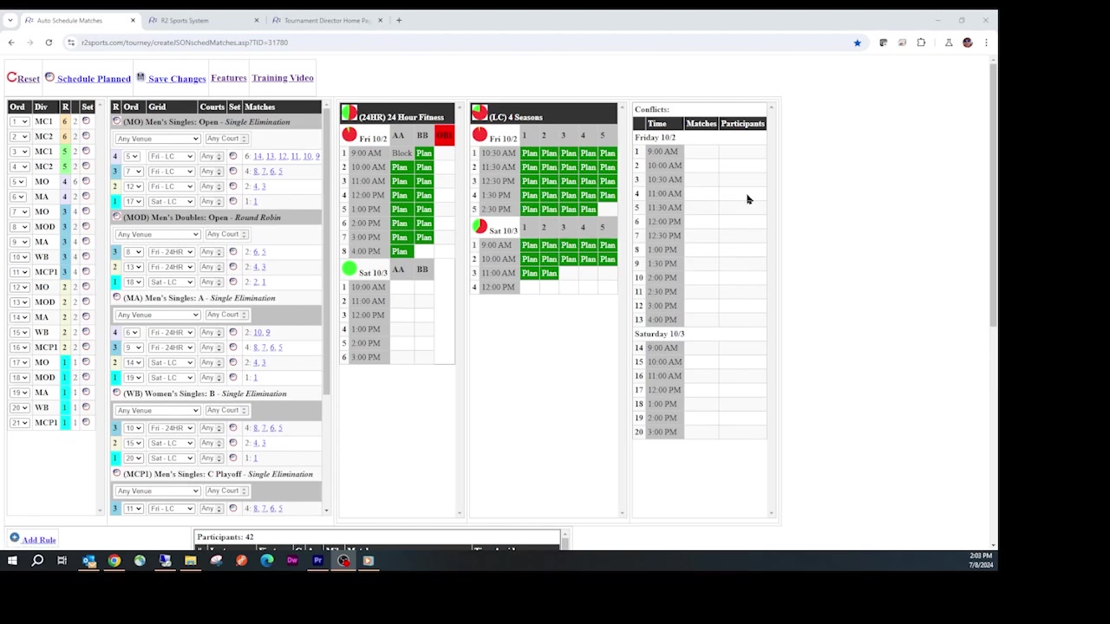Screen dimensions: 1110x624
Task: Open Adobe Premiere Pro from taskbar
Action: 317,561
